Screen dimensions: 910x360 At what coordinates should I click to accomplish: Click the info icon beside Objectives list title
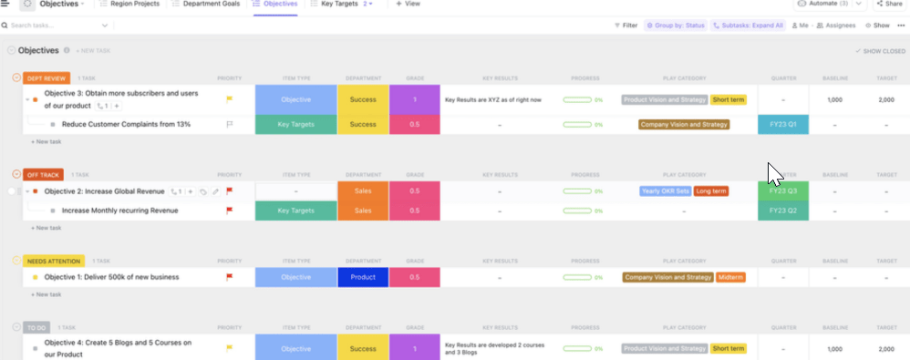click(x=67, y=50)
